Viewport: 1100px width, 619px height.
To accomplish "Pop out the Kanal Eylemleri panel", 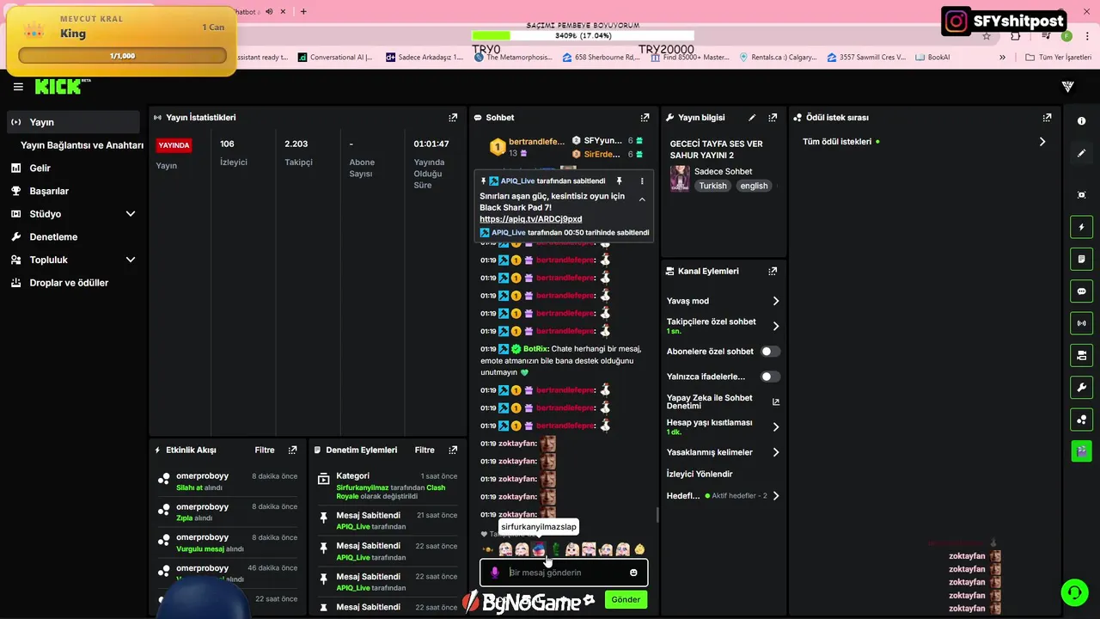I will coord(773,271).
